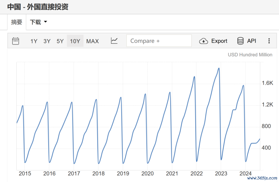Screen dimensions: 279x182
Task: Click the 2015 x-axis label
Action: [x=25, y=174]
